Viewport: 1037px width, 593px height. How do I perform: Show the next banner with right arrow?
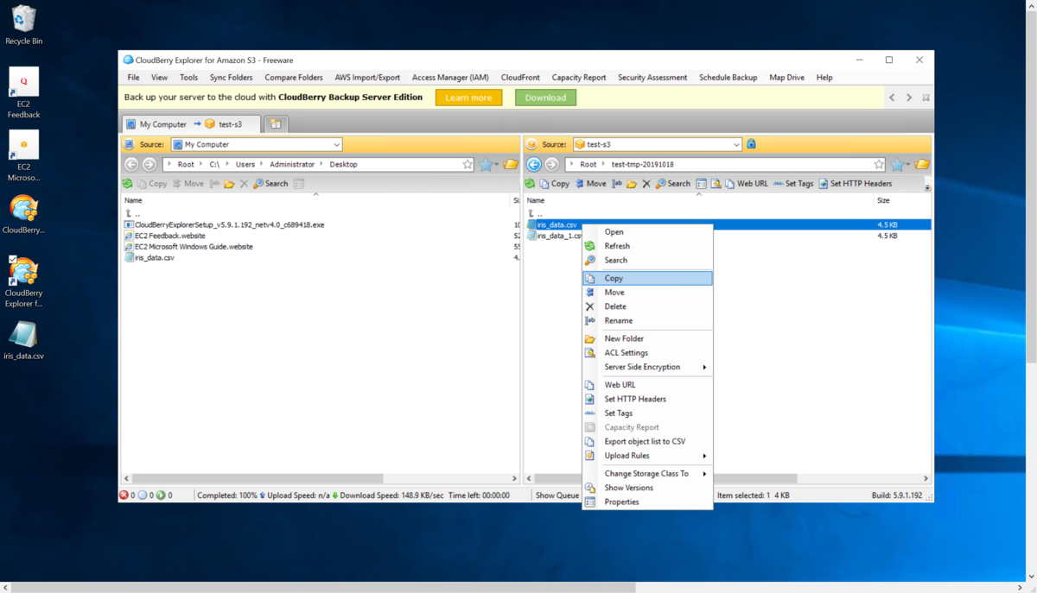pos(908,98)
